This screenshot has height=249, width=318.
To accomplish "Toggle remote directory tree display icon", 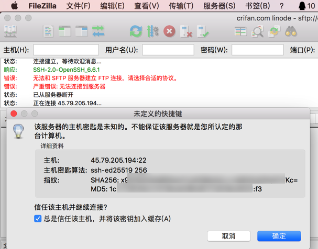I will coord(82,31).
